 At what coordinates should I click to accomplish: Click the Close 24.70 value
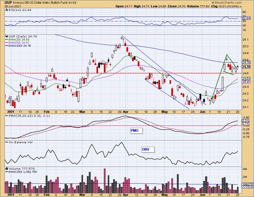point(177,6)
